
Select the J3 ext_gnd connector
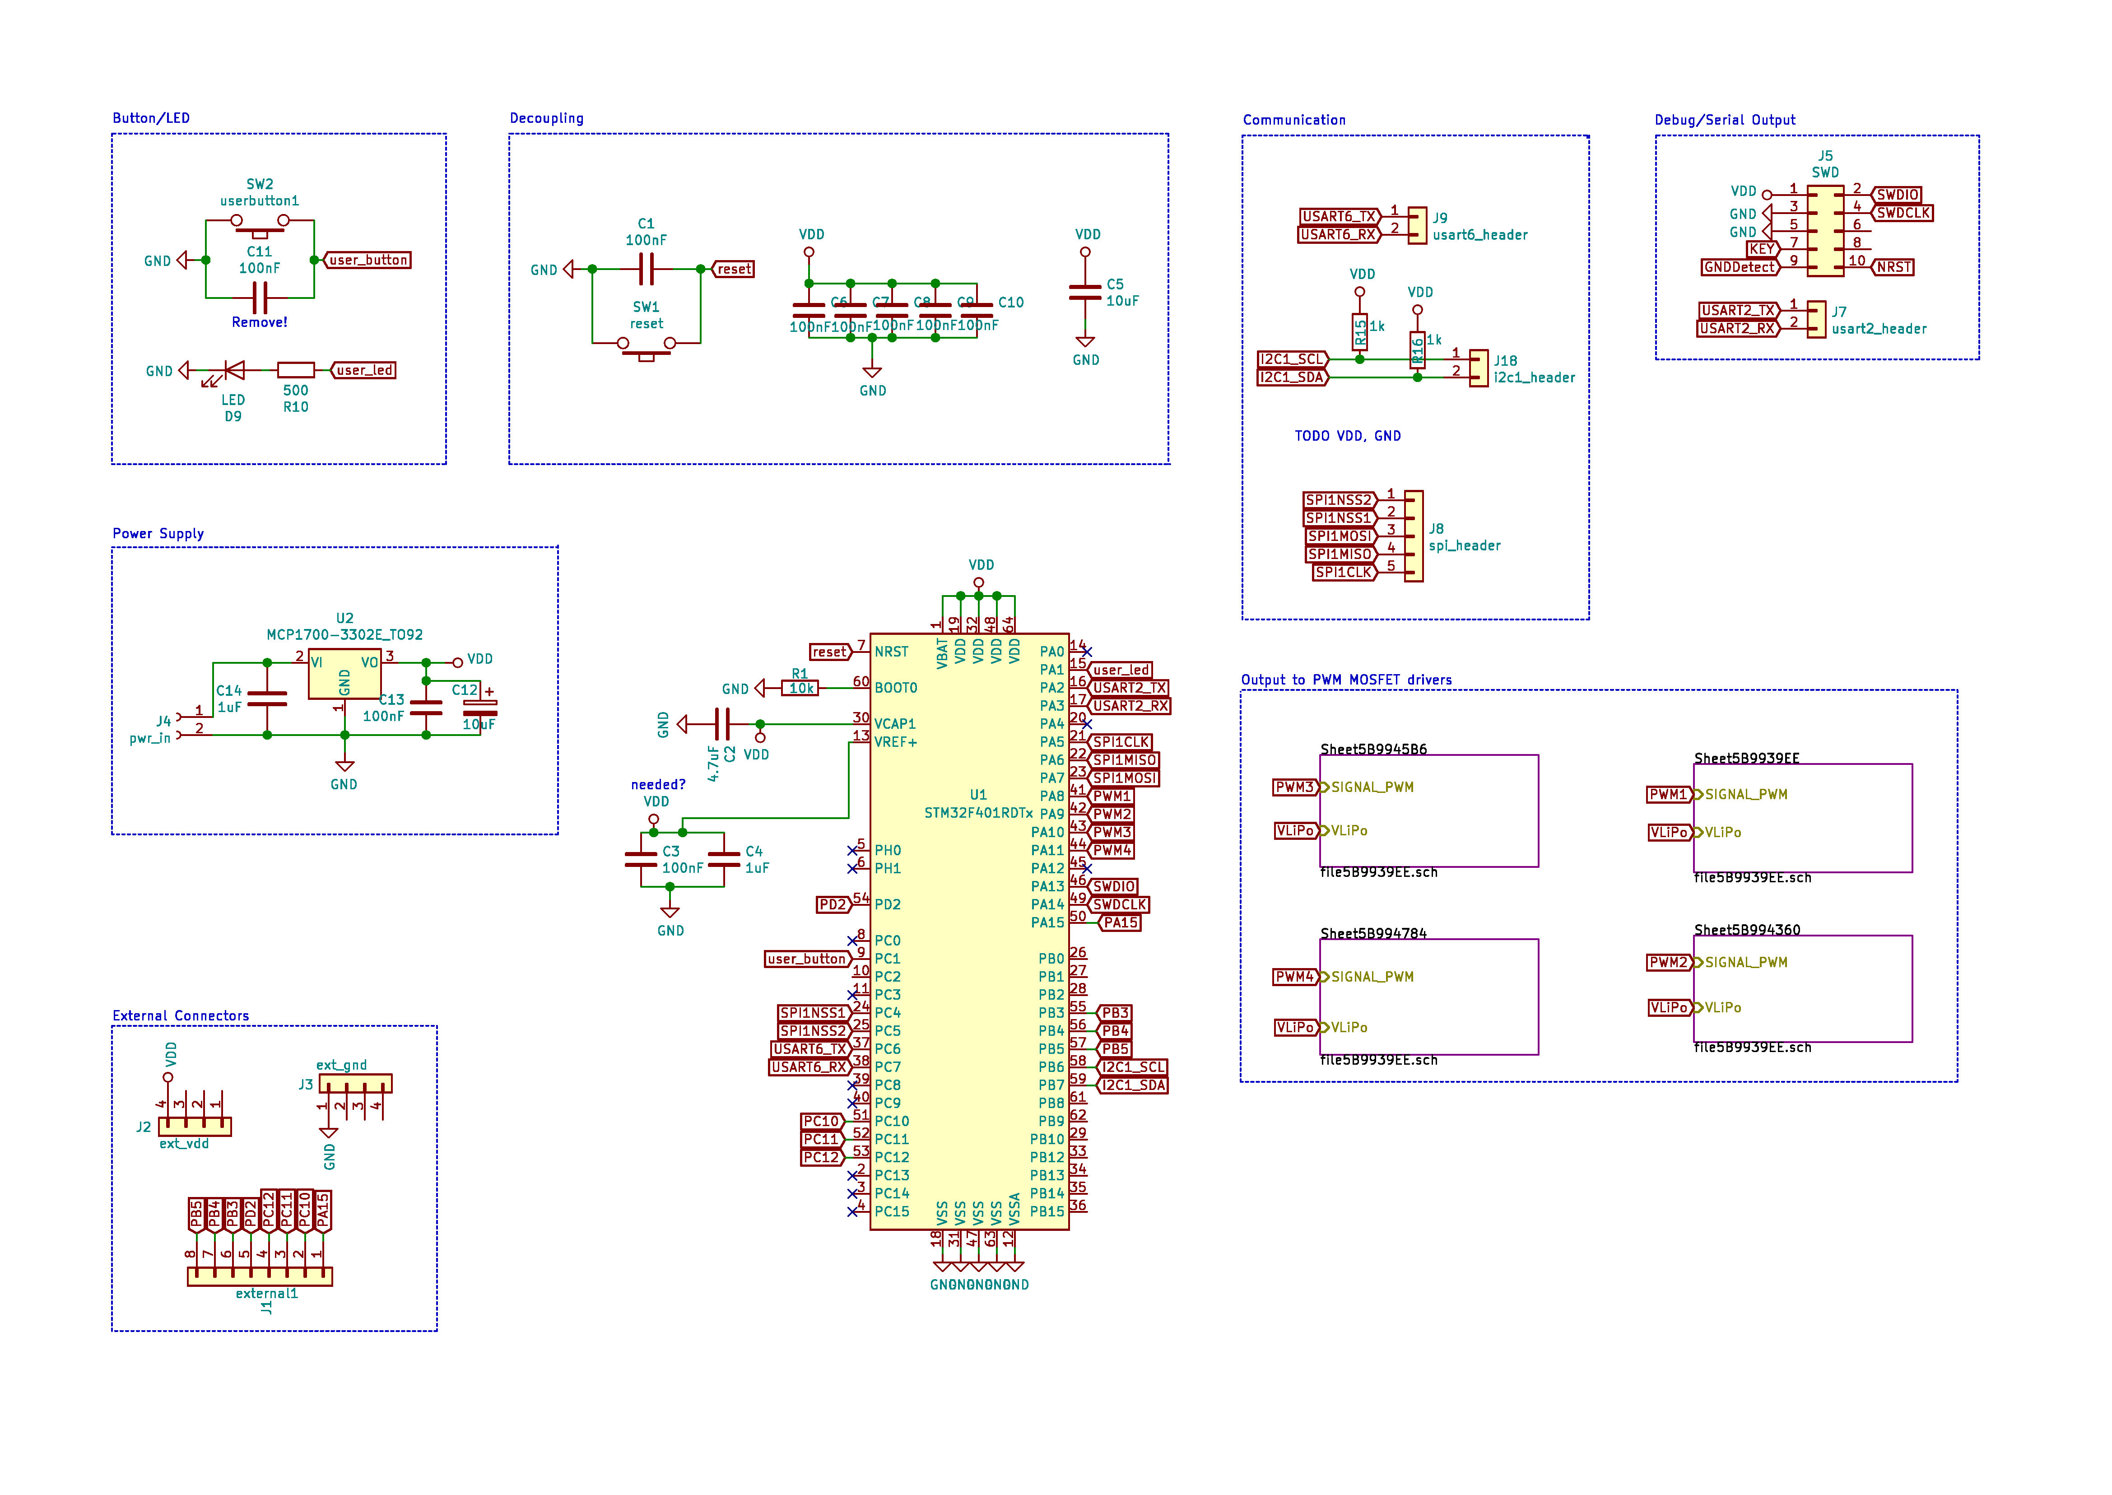355,1084
